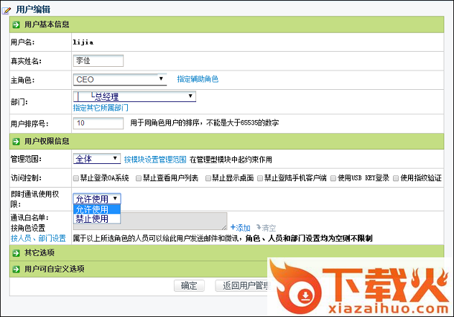
Task: Follow the 按模块设置管理范围 link
Action: pyautogui.click(x=155, y=159)
